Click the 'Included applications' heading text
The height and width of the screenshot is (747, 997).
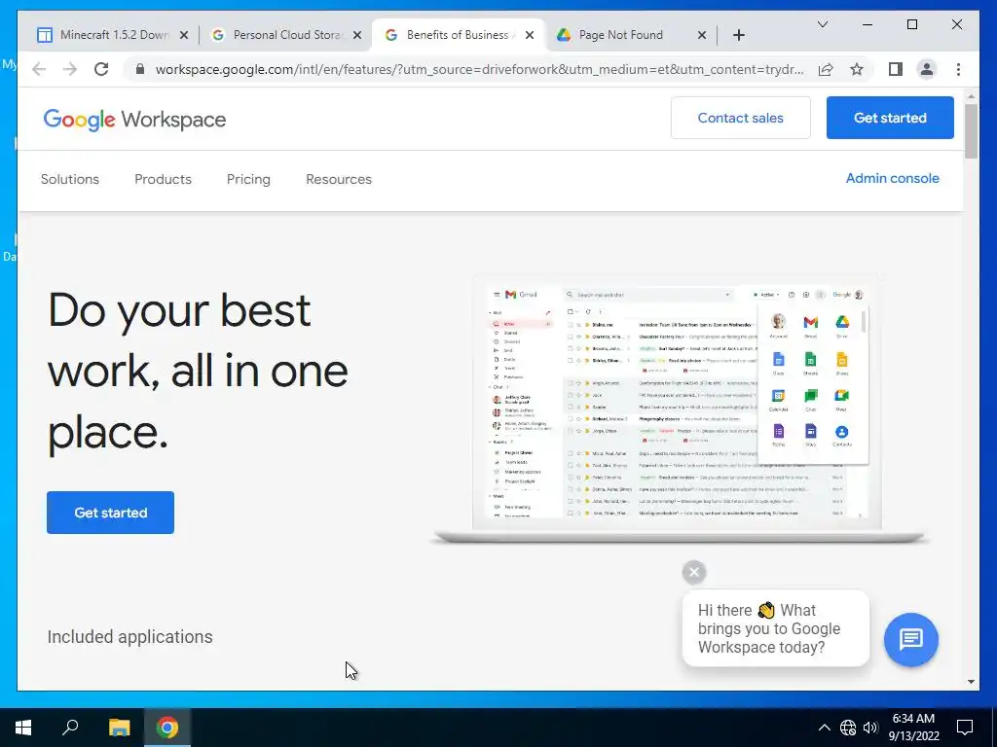click(x=129, y=637)
